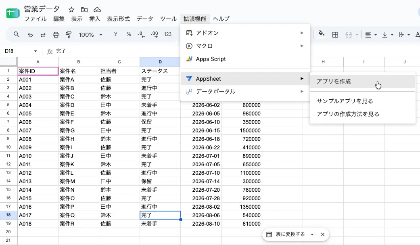
Task: Open the ヘルプ menu
Action: tap(221, 19)
